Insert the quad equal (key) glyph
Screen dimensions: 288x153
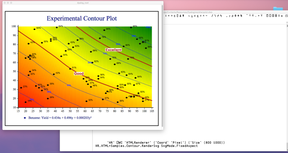point(276,16)
